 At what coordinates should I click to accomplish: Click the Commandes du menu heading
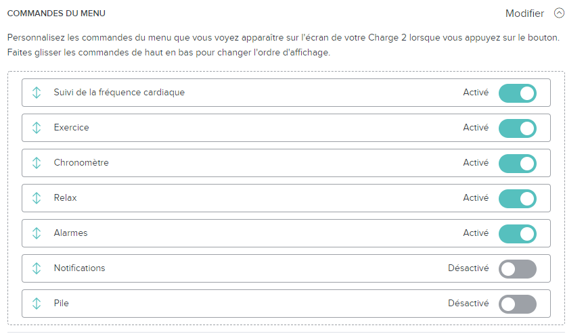coord(55,13)
